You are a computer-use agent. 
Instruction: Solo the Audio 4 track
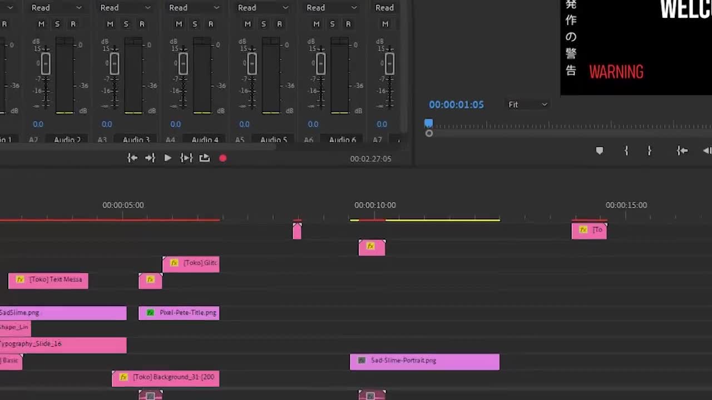(195, 24)
